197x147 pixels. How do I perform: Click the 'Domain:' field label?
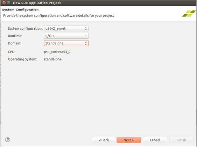click(15, 43)
